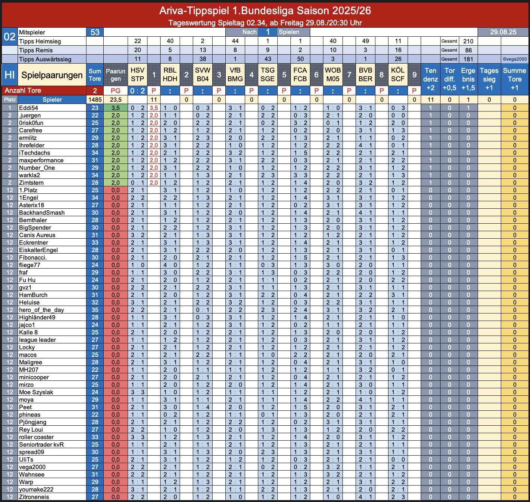The image size is (530, 502).
Task: Select the player name 'BackhandSmash'
Action: (x=42, y=212)
